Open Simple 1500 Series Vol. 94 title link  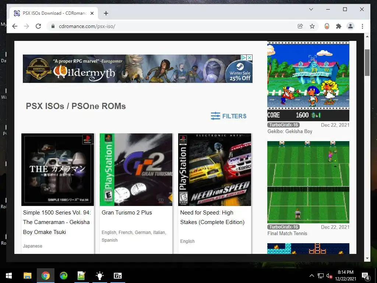click(57, 222)
